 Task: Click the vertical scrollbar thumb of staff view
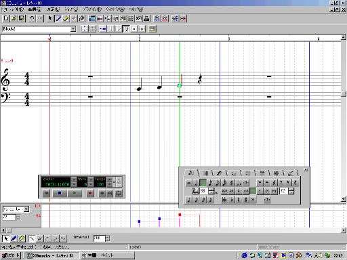click(x=344, y=93)
